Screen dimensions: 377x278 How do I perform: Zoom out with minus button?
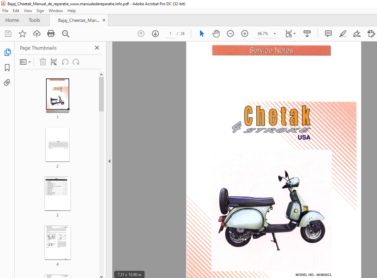coord(230,34)
